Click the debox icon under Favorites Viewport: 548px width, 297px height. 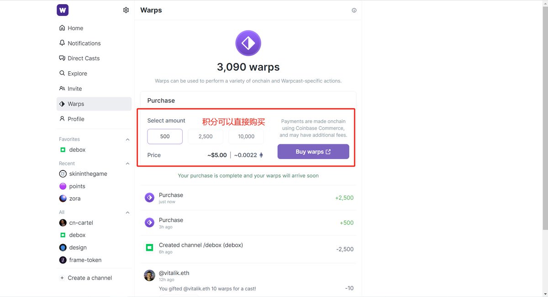point(63,150)
